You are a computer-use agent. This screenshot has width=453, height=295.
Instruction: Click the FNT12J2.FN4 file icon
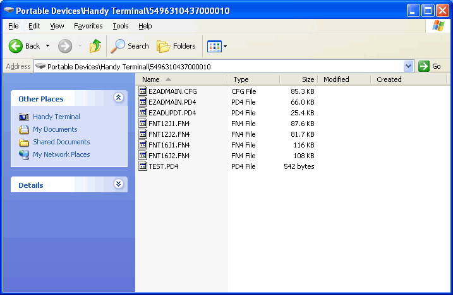click(x=143, y=134)
